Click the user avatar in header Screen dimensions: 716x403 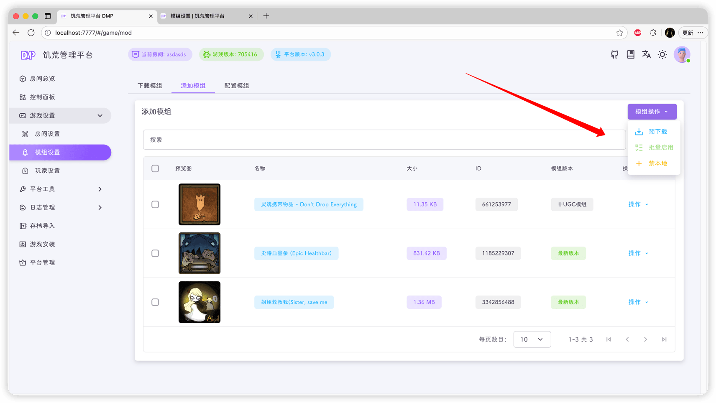[682, 54]
